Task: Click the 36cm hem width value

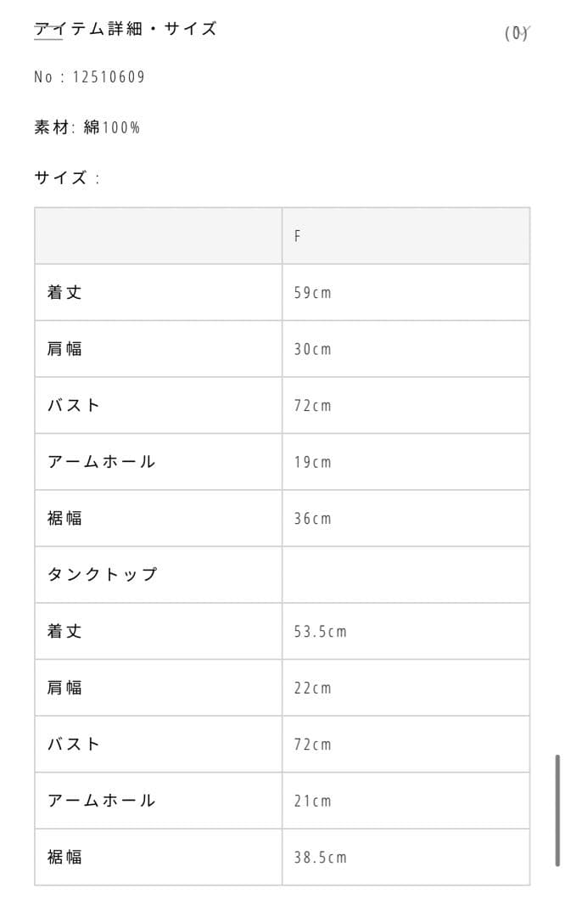Action: [x=312, y=518]
